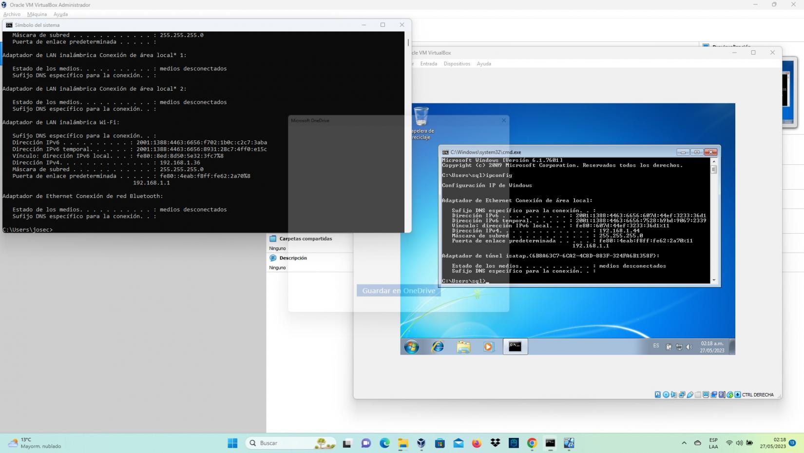Launch Google Chrome from the taskbar
The image size is (804, 453).
tap(532, 443)
